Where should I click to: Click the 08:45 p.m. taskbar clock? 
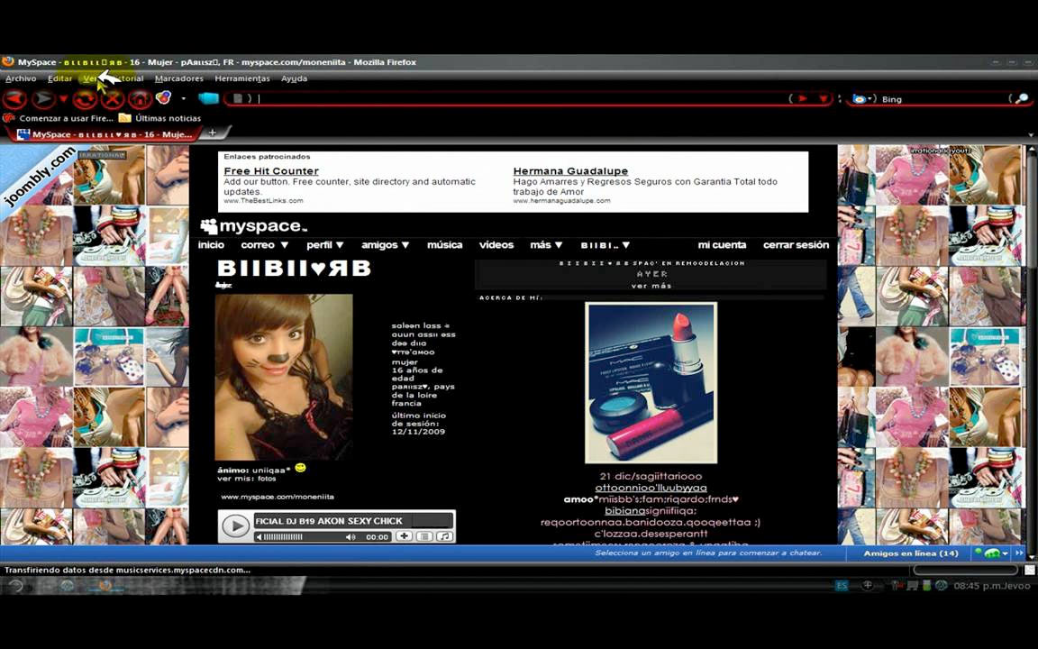[979, 585]
